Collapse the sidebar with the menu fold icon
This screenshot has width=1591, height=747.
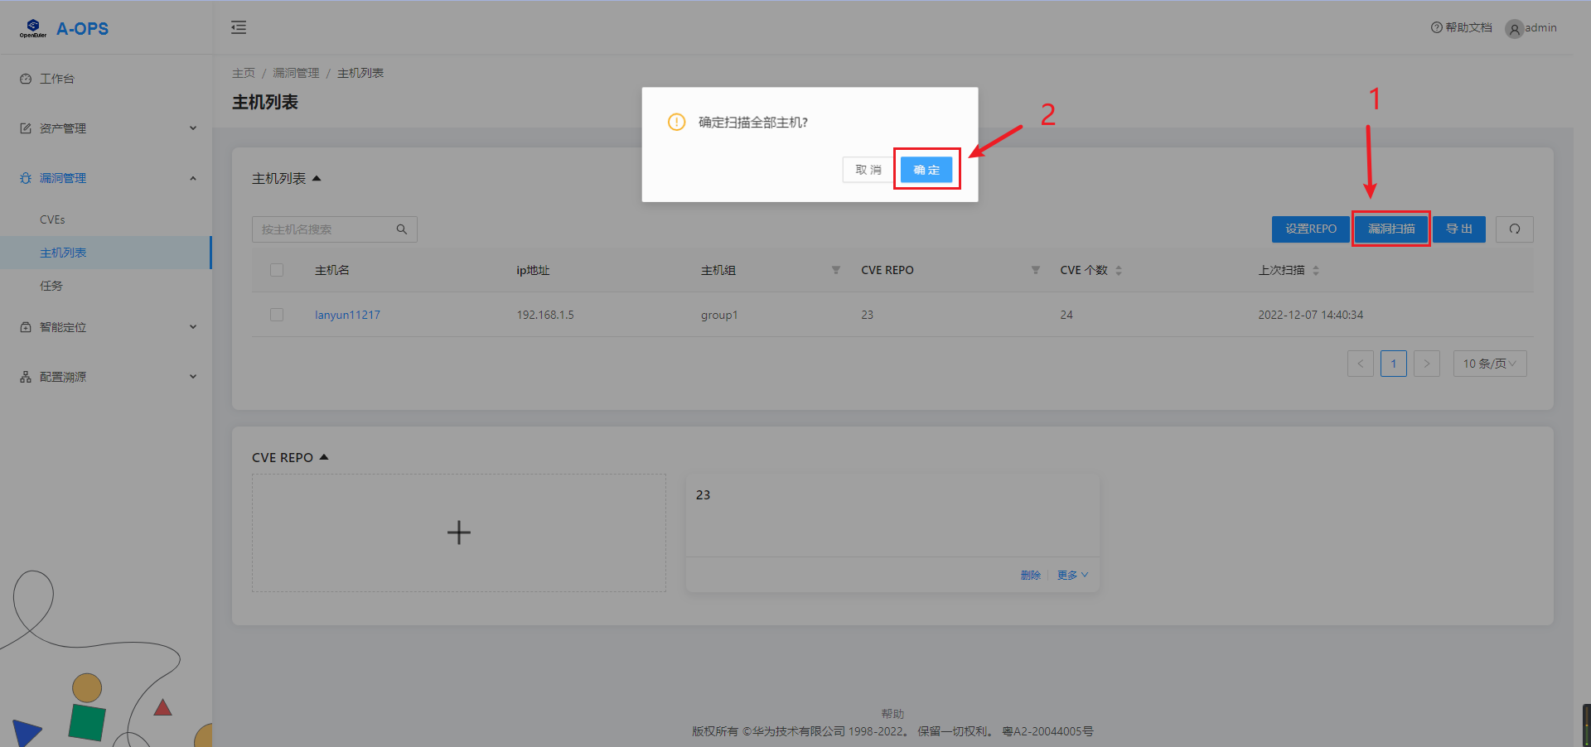239,27
